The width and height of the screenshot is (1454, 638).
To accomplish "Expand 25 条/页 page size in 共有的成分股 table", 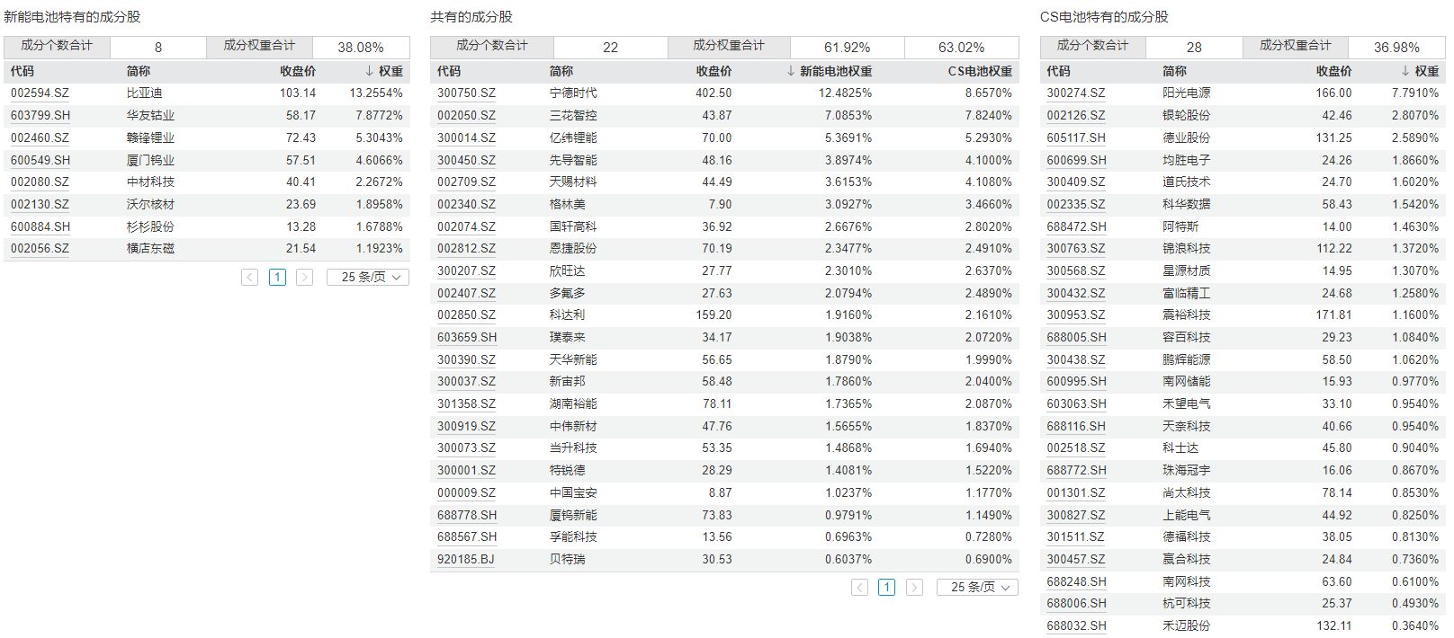I will point(978,588).
